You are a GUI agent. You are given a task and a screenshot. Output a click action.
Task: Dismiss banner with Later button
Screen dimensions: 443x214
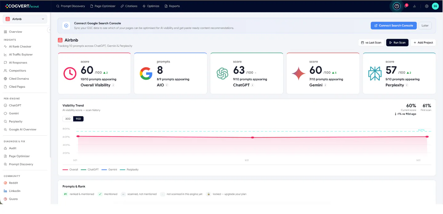coord(425,25)
